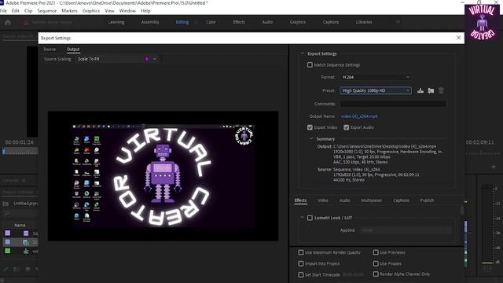Open the Source Scaling Scale To Fit dropdown
The height and width of the screenshot is (283, 503).
117,59
